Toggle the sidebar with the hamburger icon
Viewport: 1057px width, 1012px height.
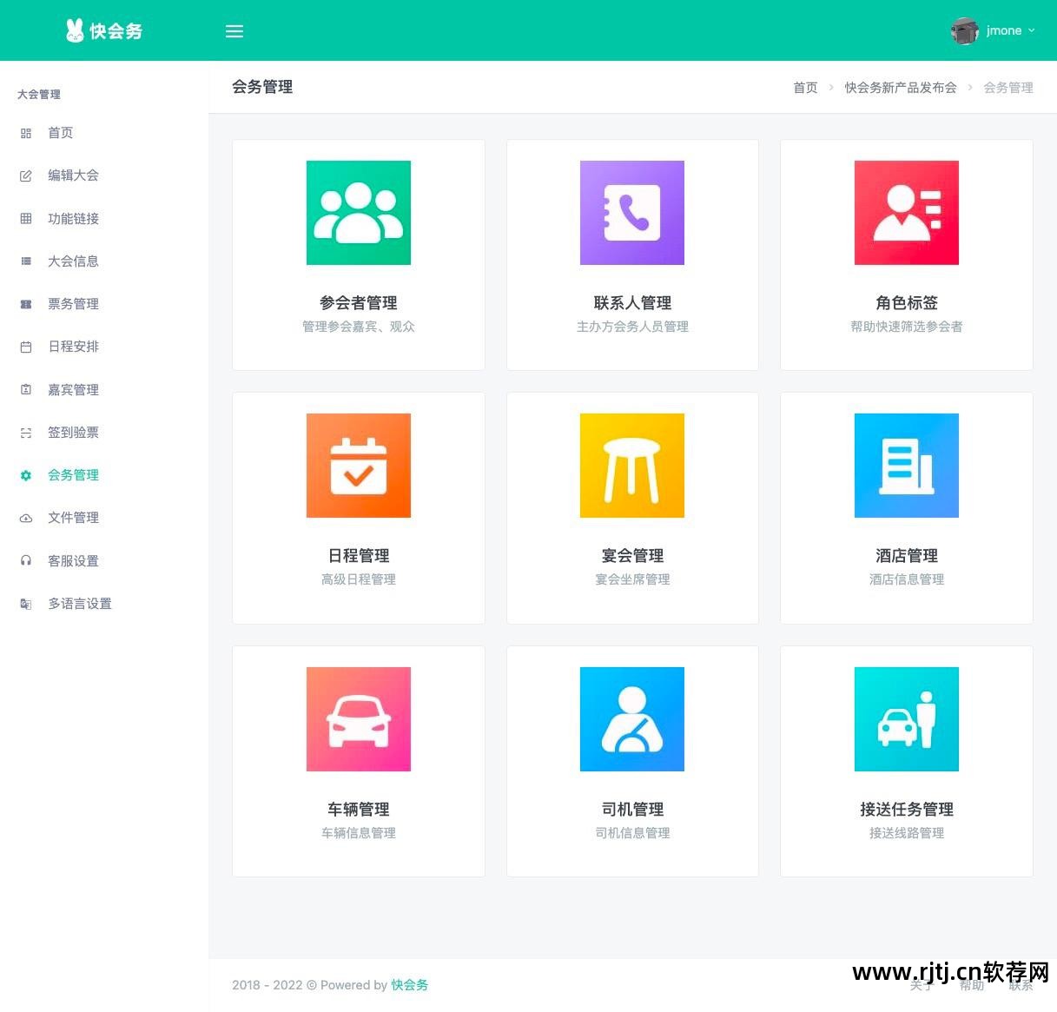pos(234,30)
